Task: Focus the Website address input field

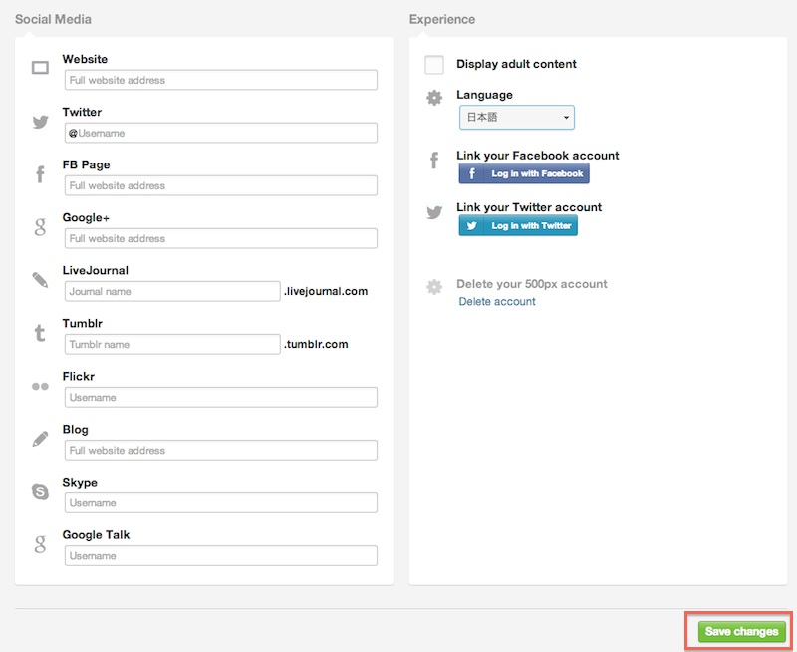Action: pyautogui.click(x=220, y=80)
